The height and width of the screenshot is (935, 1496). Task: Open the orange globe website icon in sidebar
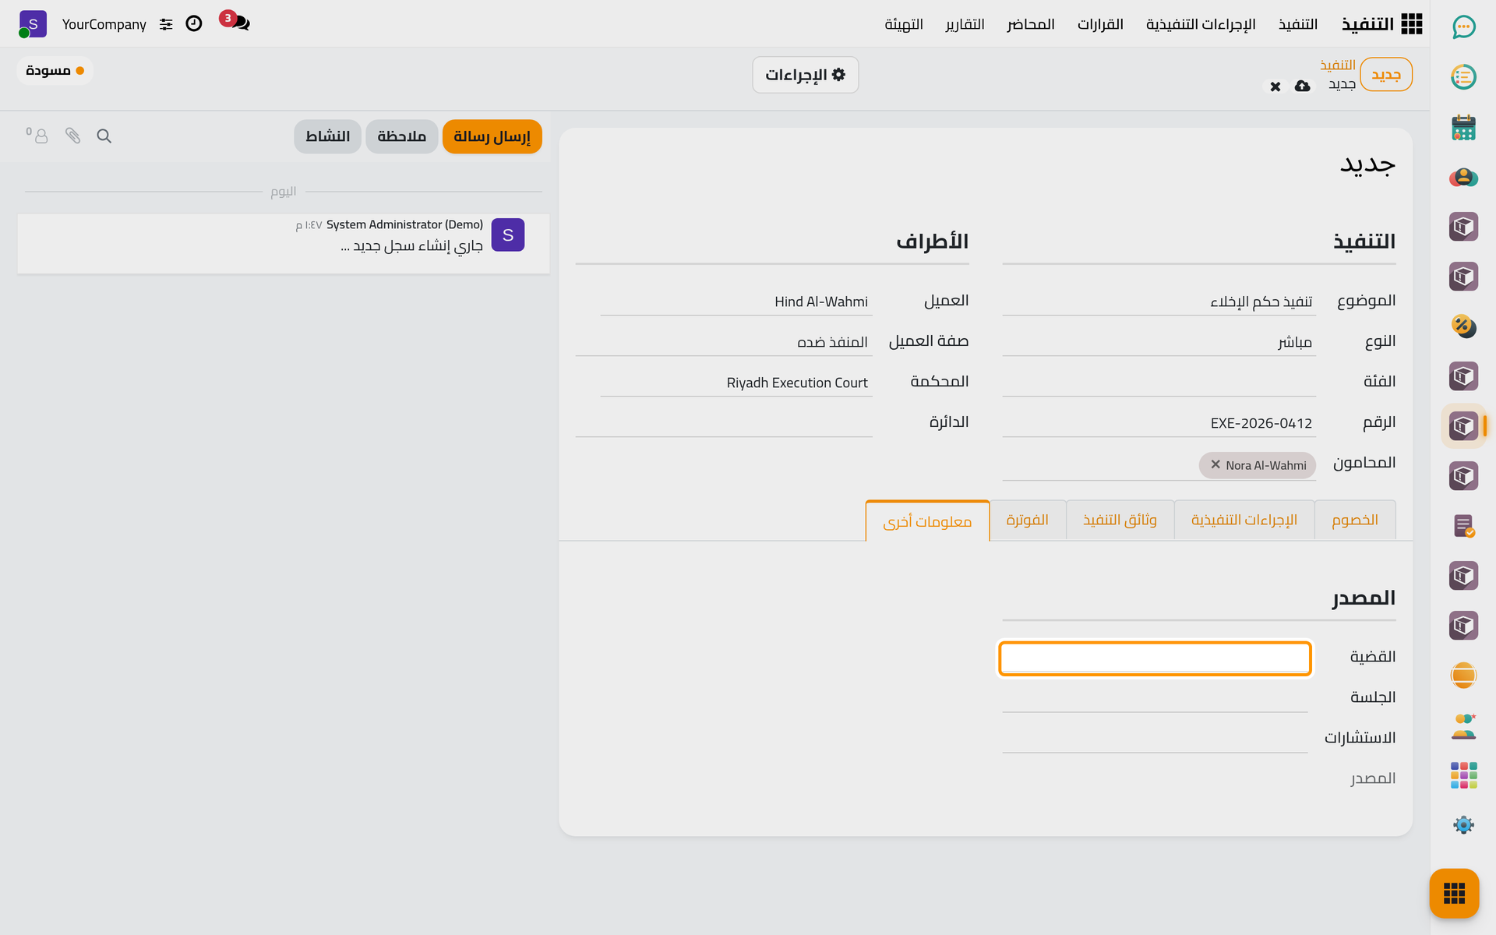point(1463,676)
